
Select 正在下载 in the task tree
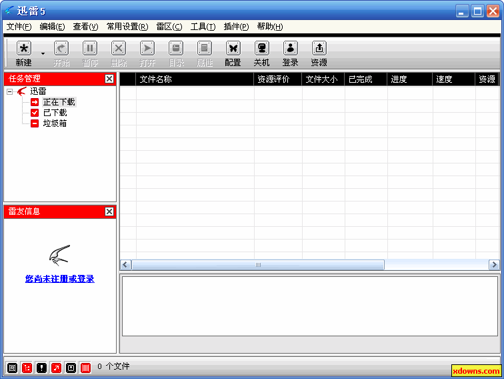pos(59,102)
